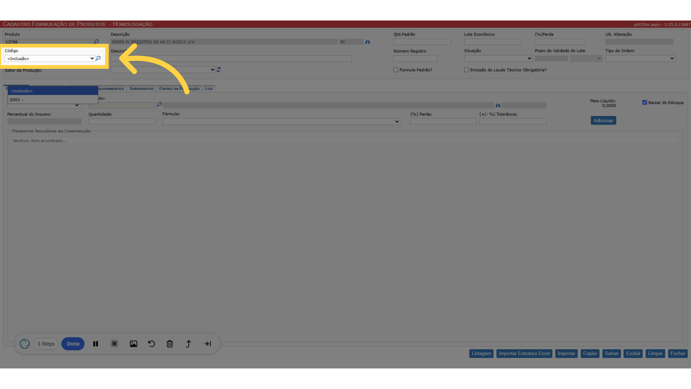691x389 pixels.
Task: Click the trash delete icon in recorder toolbar
Action: [170, 344]
